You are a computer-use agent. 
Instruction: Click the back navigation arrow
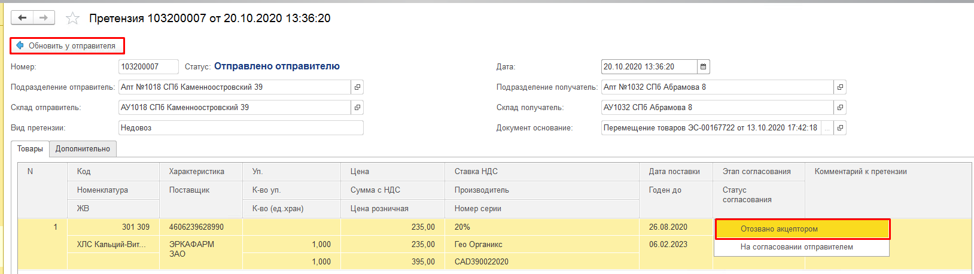coord(22,18)
